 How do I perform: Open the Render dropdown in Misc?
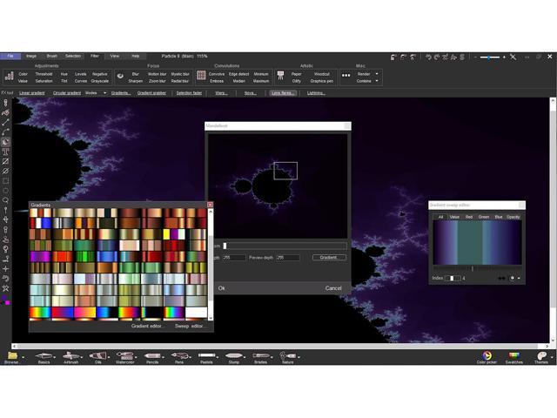tap(369, 74)
